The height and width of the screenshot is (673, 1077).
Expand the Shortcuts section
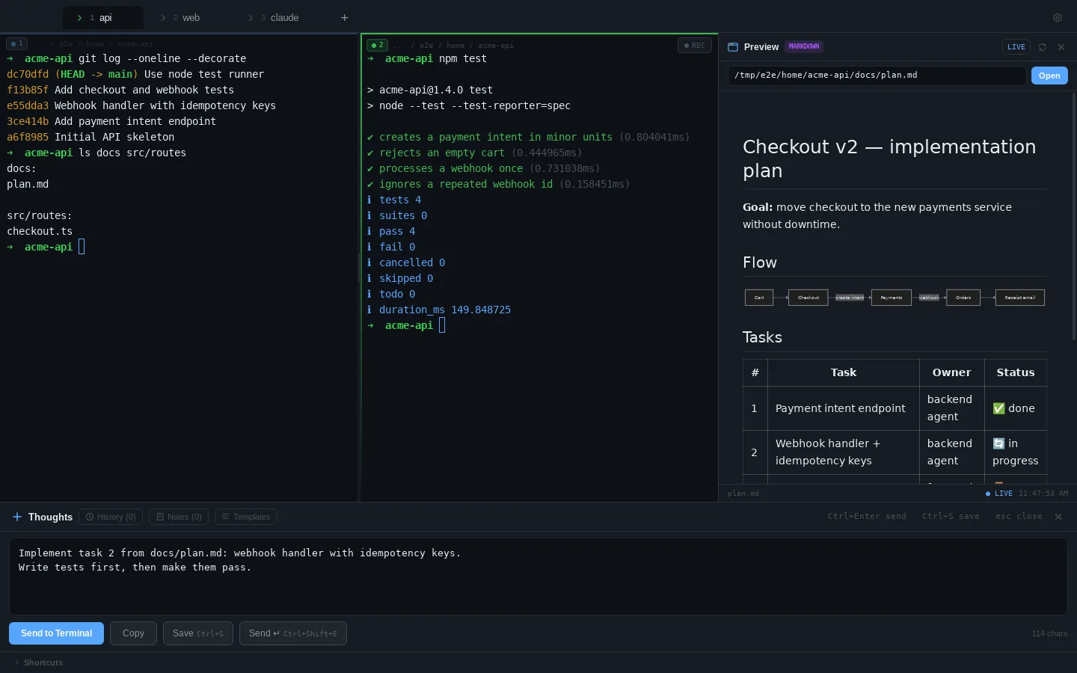[x=39, y=663]
